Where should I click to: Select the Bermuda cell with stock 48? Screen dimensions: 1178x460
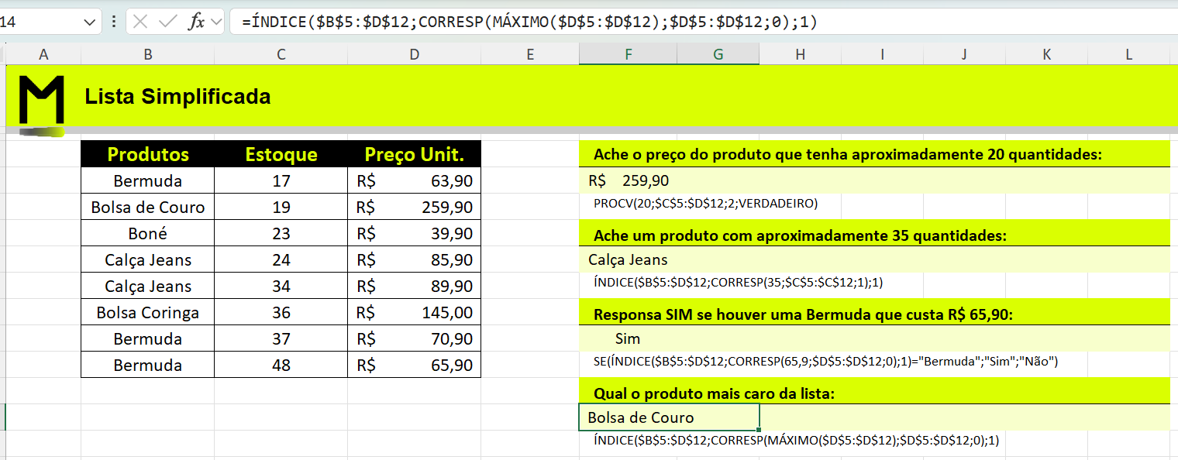(148, 366)
